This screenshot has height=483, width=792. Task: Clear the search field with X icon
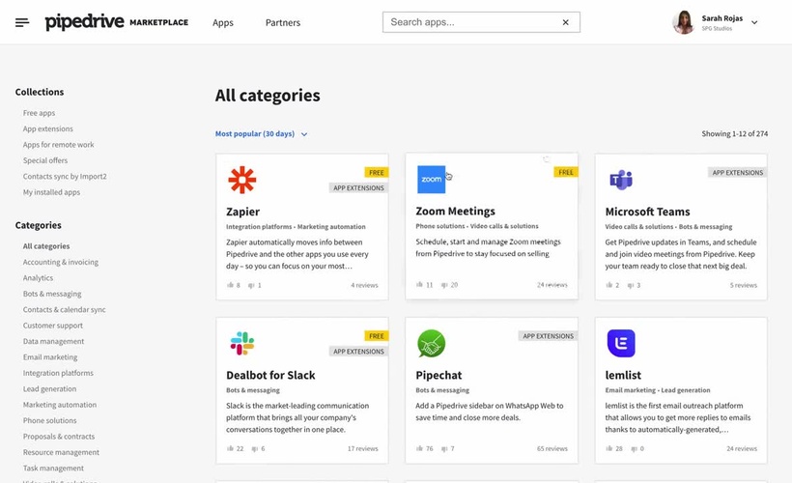pos(566,22)
